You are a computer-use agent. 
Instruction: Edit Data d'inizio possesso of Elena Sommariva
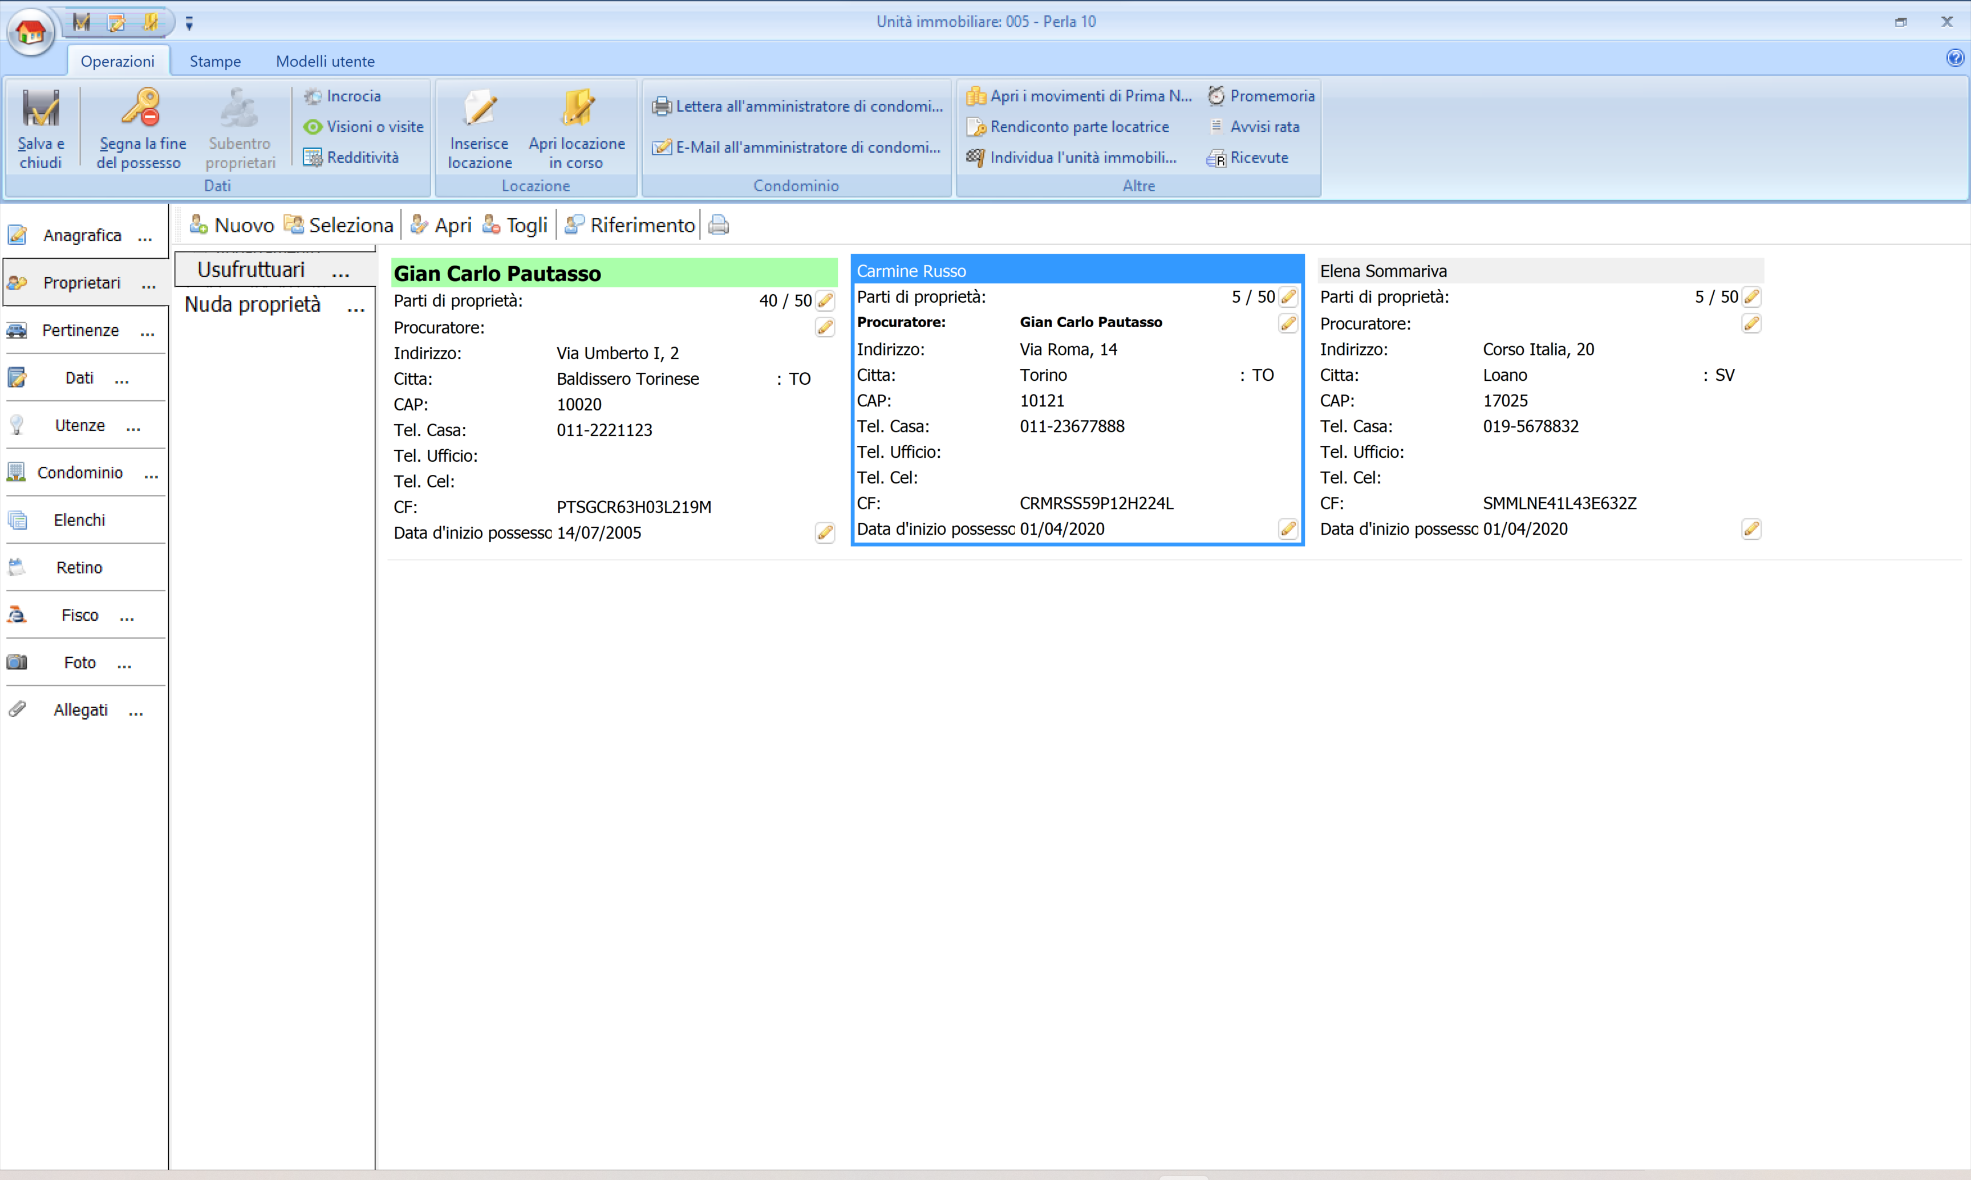(x=1751, y=529)
